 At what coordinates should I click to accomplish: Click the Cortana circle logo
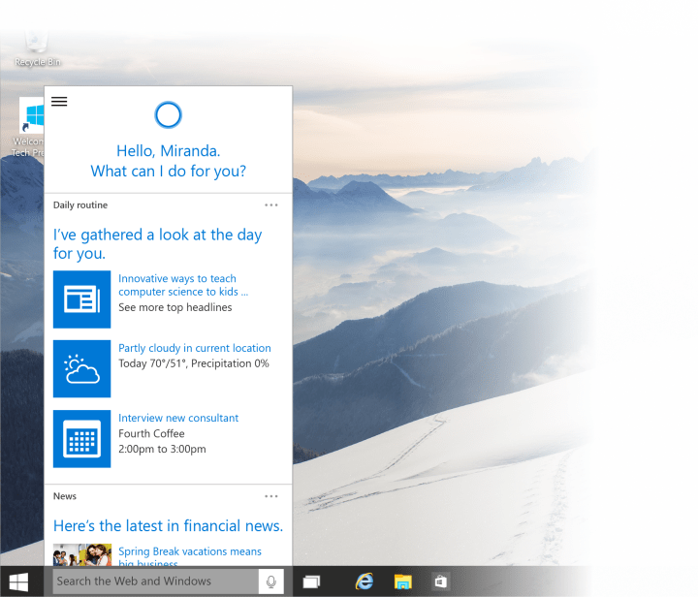(168, 115)
